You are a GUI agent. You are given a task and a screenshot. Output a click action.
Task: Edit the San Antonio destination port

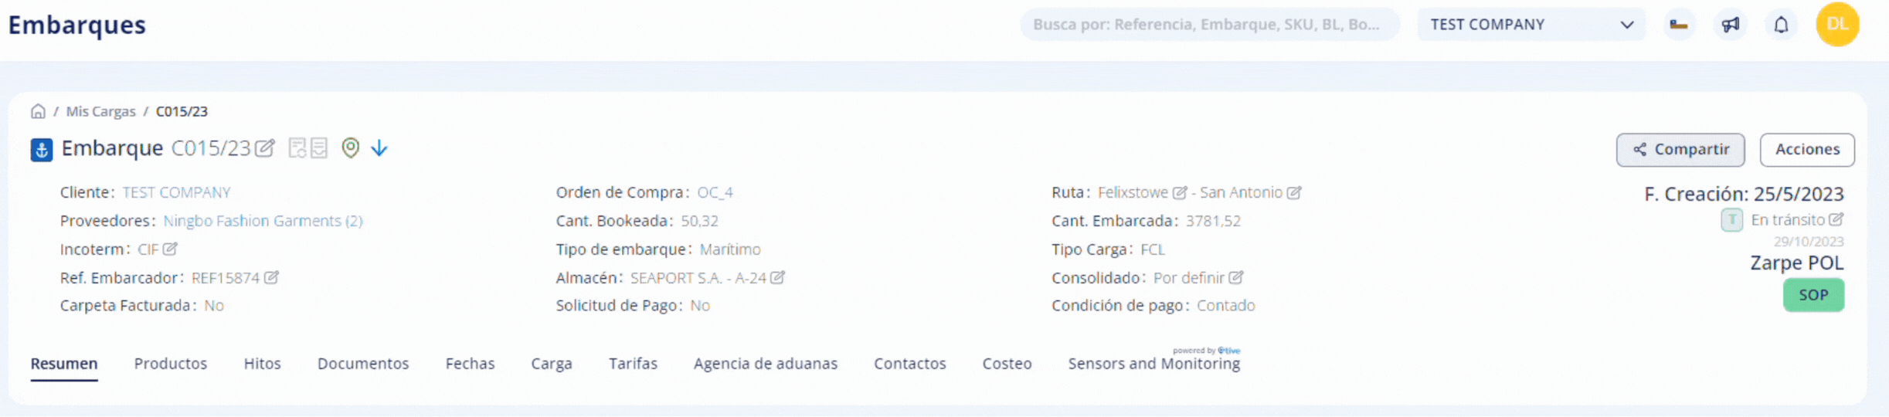pos(1294,192)
